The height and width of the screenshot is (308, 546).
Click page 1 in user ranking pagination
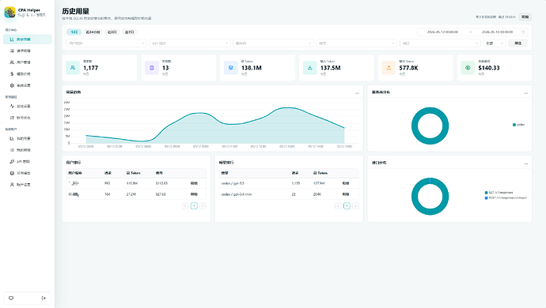click(x=194, y=206)
